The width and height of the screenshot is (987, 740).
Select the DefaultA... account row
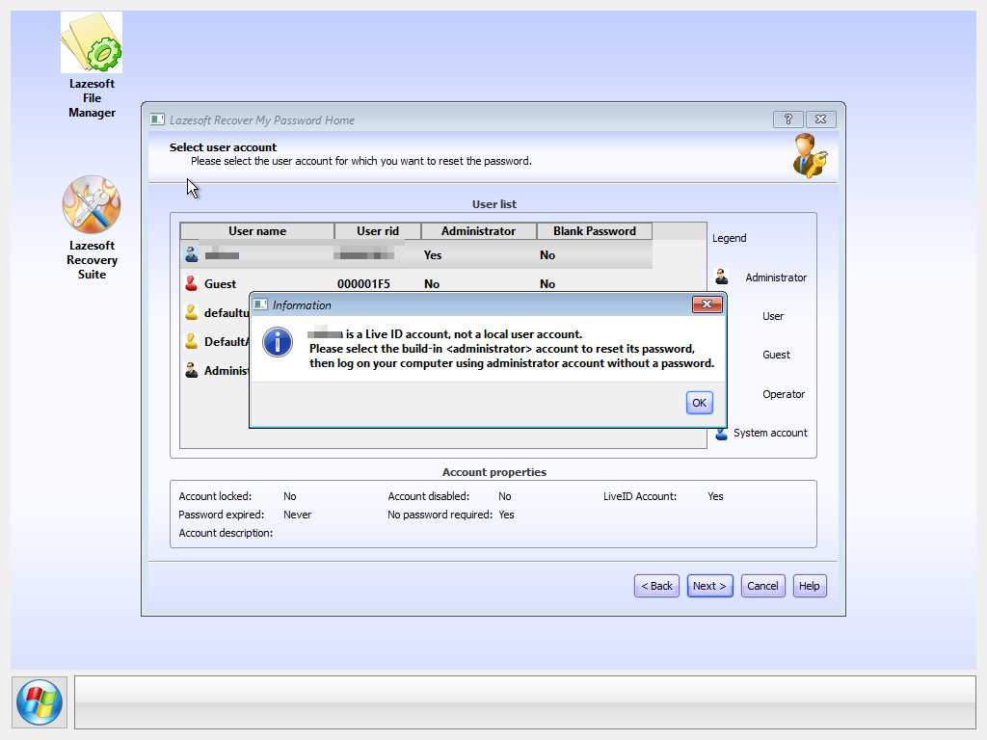[215, 342]
